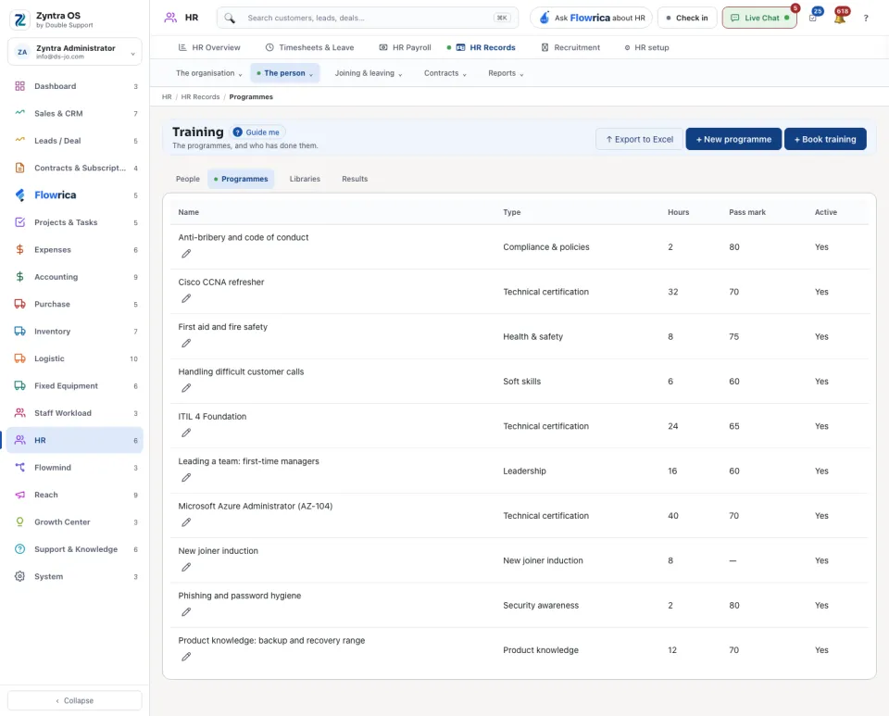Image resolution: width=889 pixels, height=716 pixels.
Task: Ask Flowrica about HR
Action: pos(592,18)
